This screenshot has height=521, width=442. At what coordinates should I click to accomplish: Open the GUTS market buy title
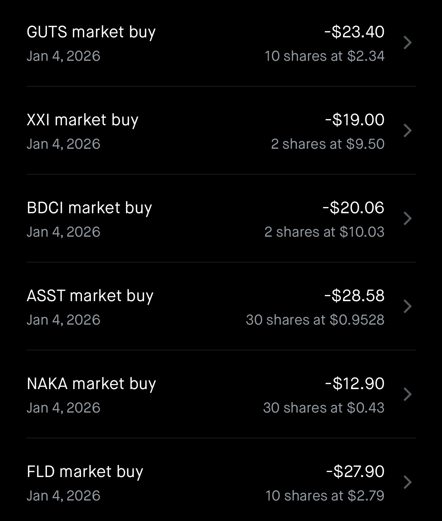91,32
